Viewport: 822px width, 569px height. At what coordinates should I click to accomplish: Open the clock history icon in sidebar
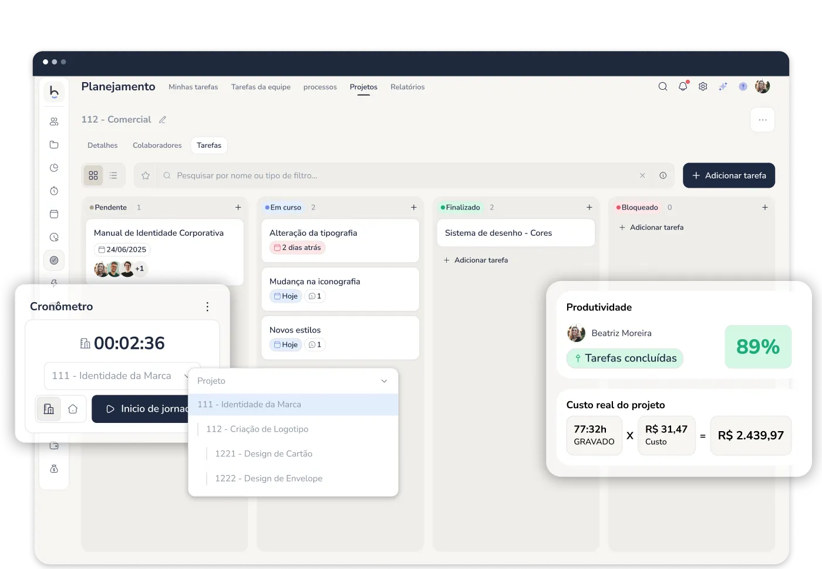(54, 238)
